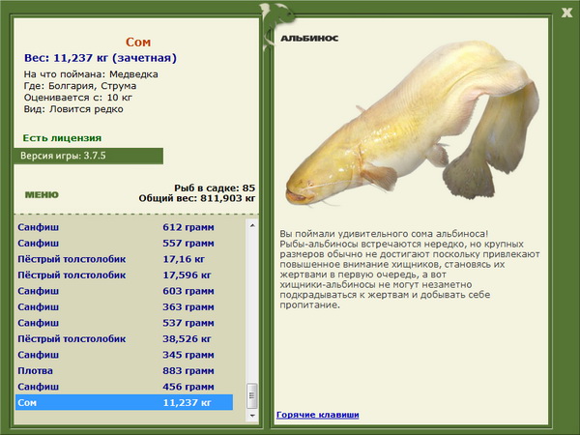The image size is (580, 435).
Task: Select the Пёстрый толстолобик 17,16 кг row
Action: click(x=125, y=259)
